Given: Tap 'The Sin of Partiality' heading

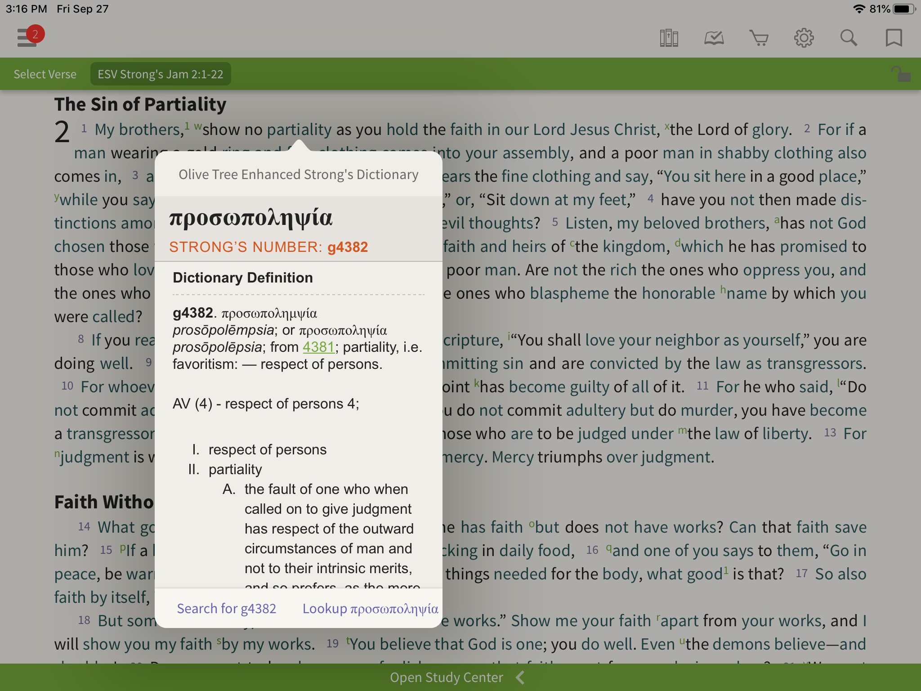Looking at the screenshot, I should coord(140,104).
